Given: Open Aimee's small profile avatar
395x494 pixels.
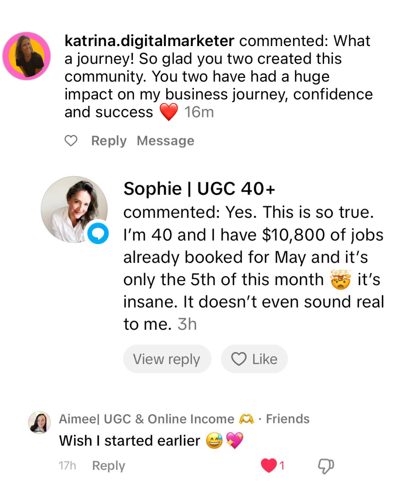Looking at the screenshot, I should pyautogui.click(x=39, y=422).
